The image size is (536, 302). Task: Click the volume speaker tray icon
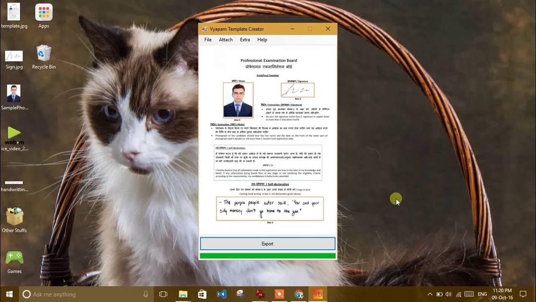tap(449, 294)
